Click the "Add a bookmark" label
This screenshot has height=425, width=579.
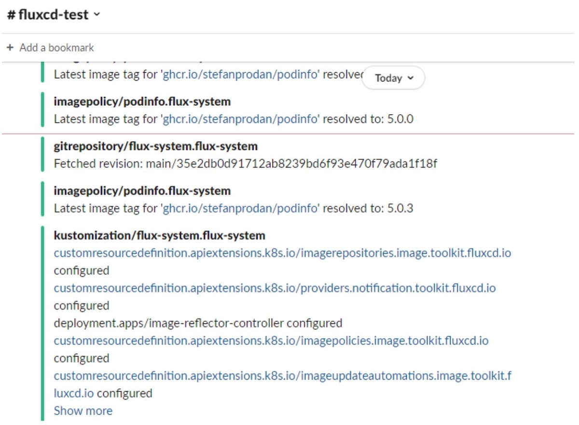(56, 48)
